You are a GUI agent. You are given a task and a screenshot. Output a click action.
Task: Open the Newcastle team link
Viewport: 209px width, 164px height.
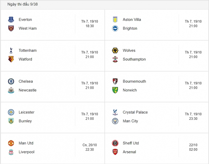27,90
